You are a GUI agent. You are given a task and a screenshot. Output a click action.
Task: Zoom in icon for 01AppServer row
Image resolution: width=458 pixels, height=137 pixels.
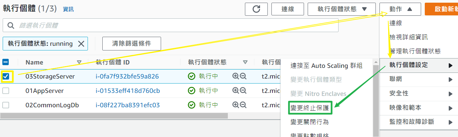click(x=236, y=91)
